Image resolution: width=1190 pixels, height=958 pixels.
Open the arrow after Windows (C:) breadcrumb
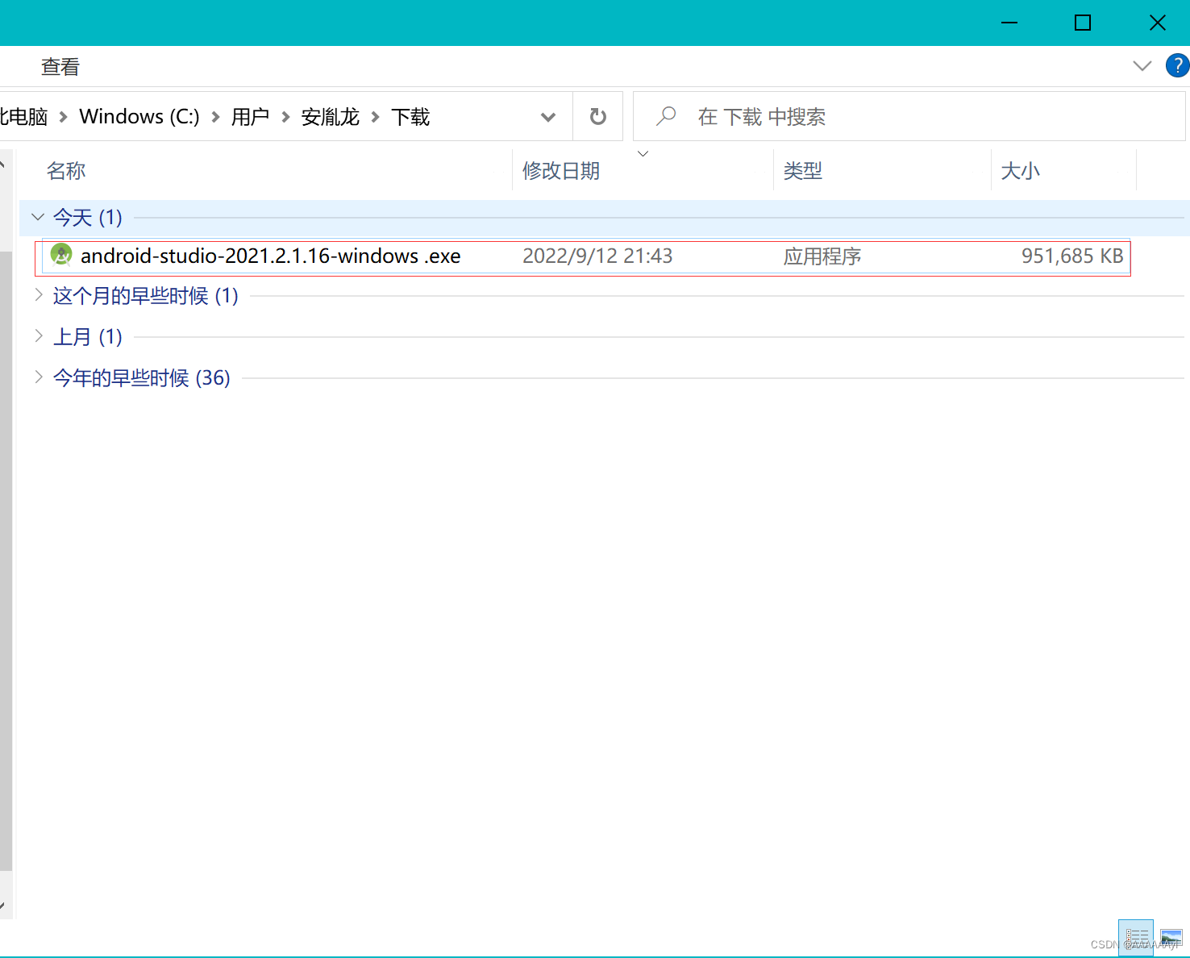[215, 117]
